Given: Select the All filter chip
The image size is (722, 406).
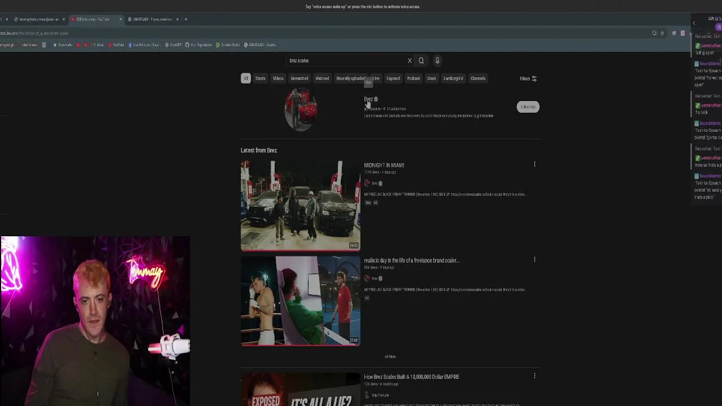Looking at the screenshot, I should coord(245,78).
